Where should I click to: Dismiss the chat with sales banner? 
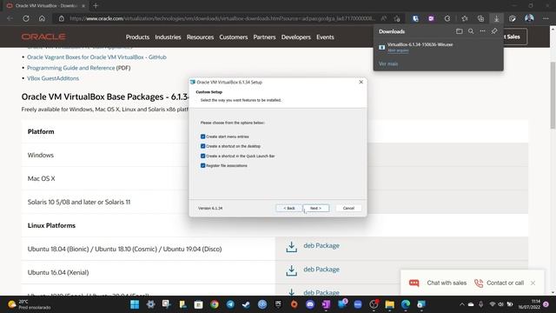click(x=533, y=283)
